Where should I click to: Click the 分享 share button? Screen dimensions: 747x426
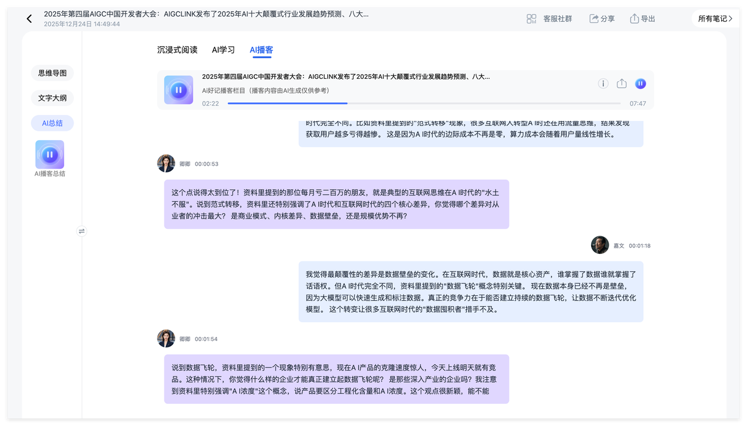pyautogui.click(x=602, y=19)
